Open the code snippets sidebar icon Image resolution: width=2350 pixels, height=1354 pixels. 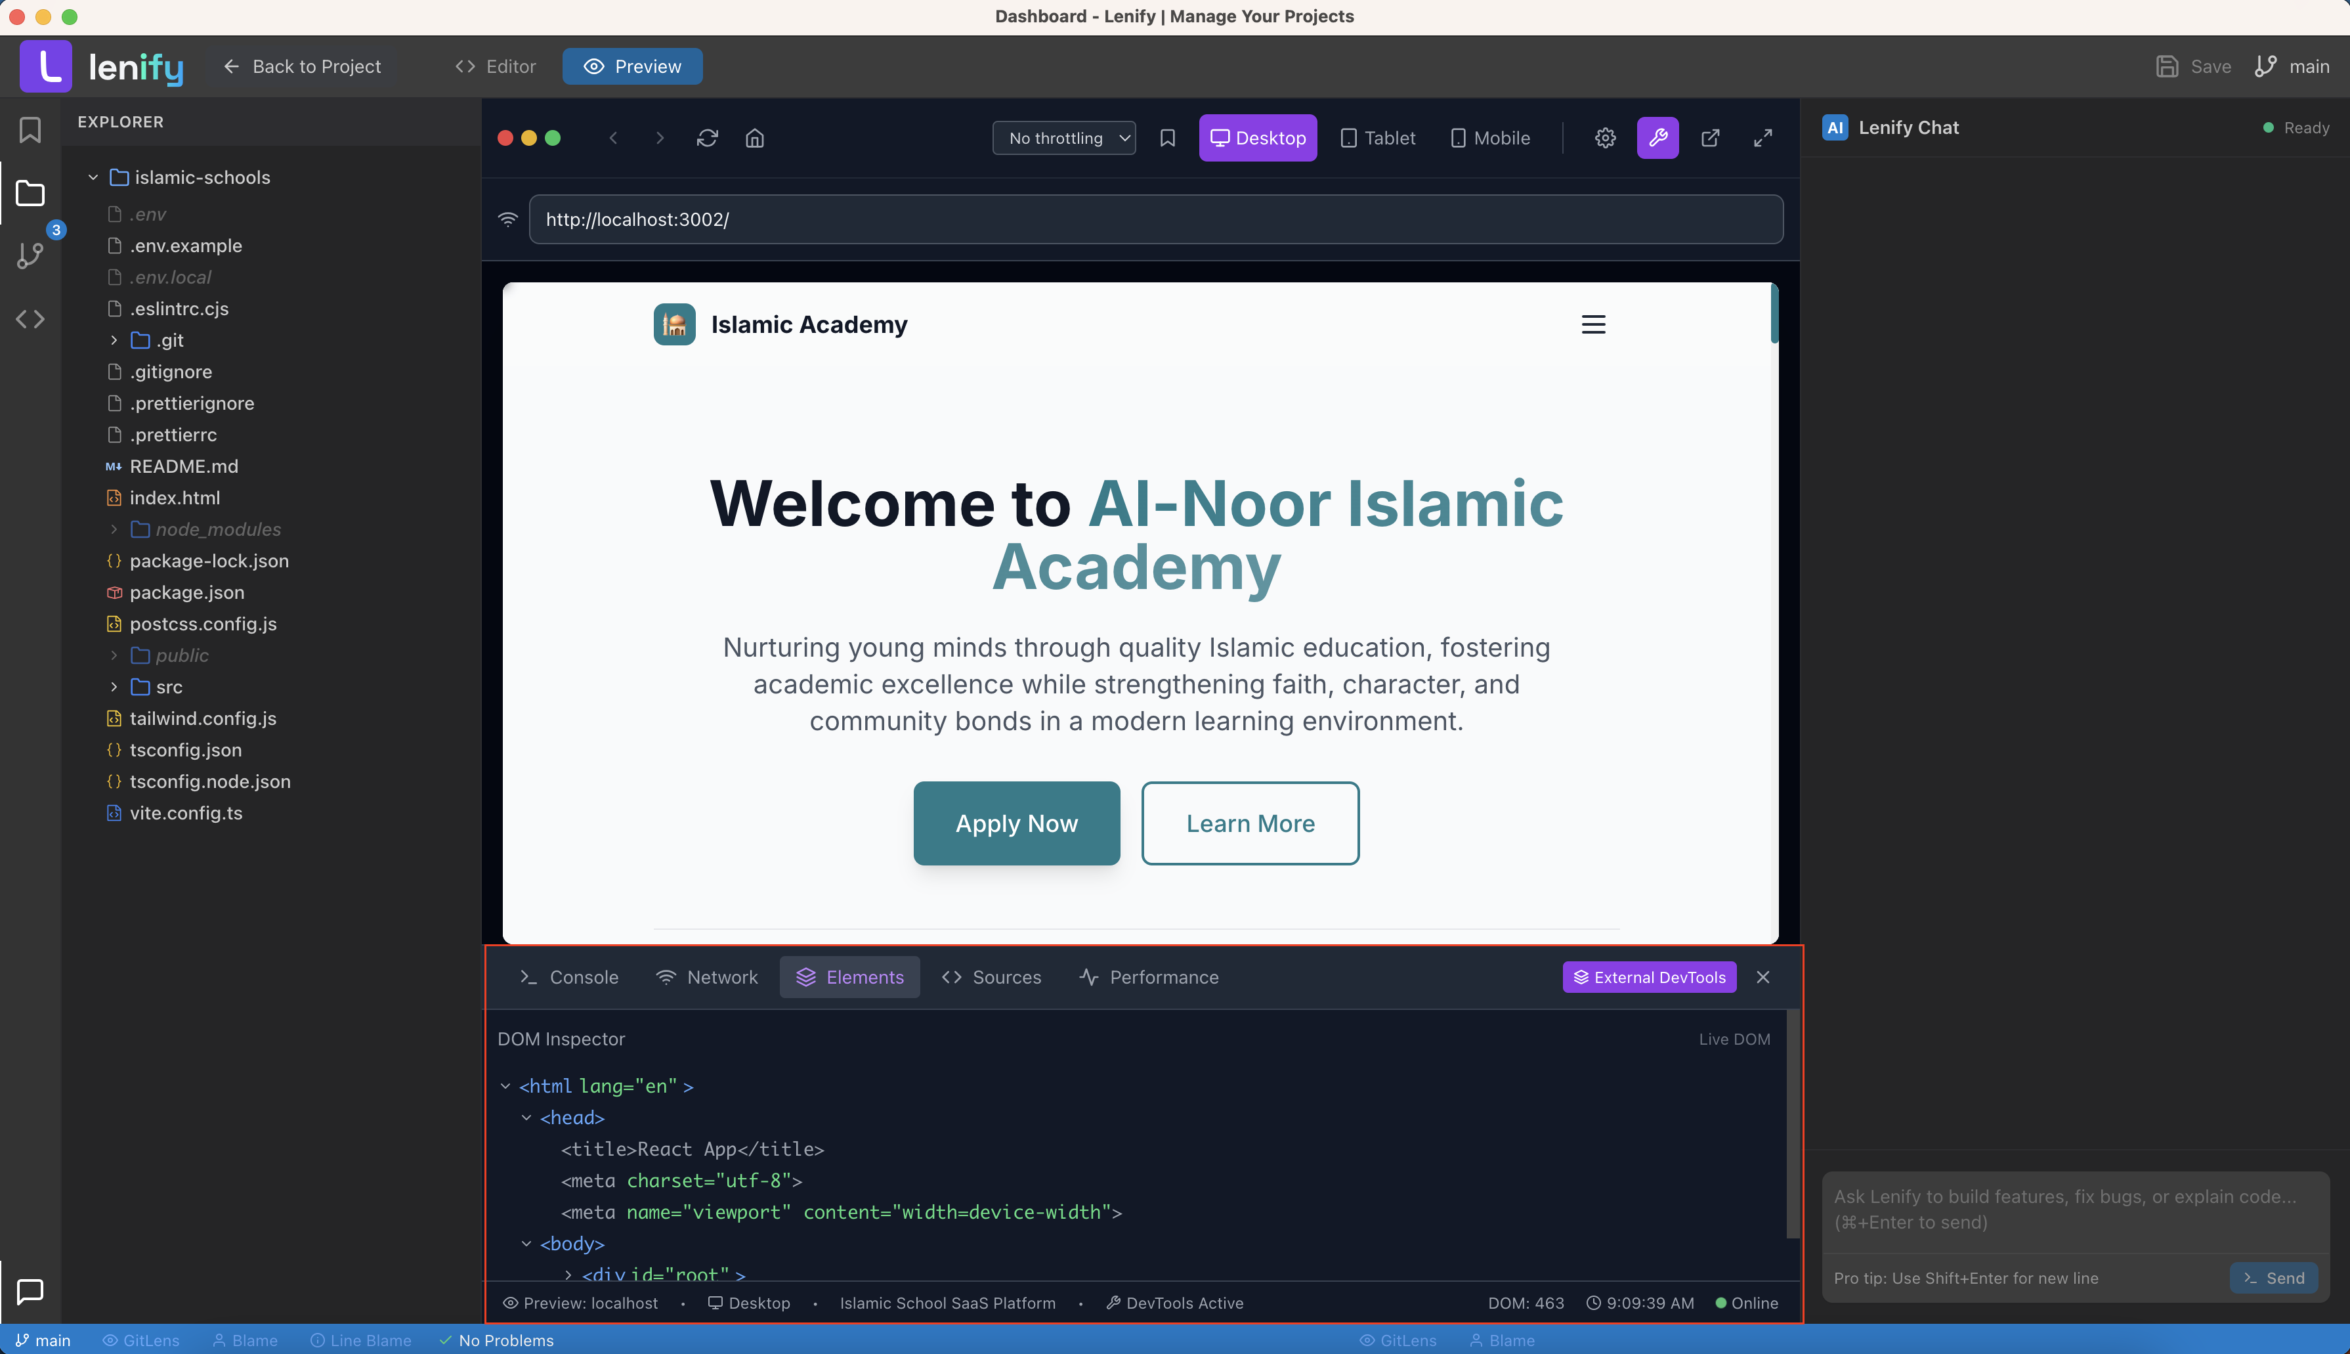coord(31,318)
